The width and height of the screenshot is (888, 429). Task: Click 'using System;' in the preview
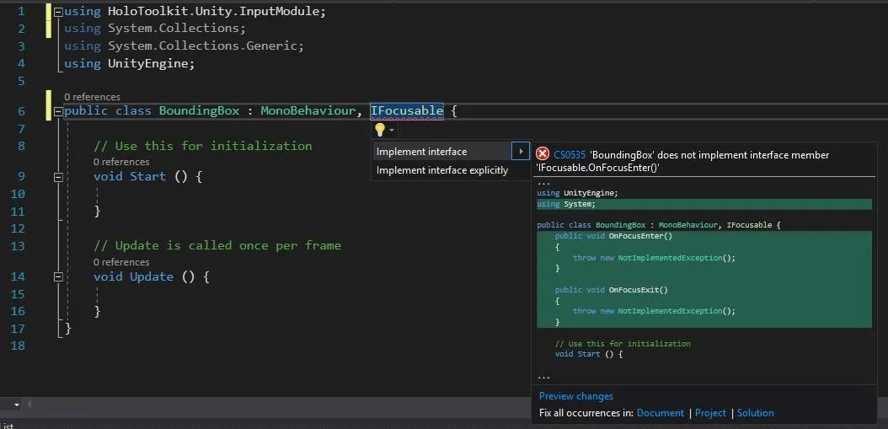point(566,204)
